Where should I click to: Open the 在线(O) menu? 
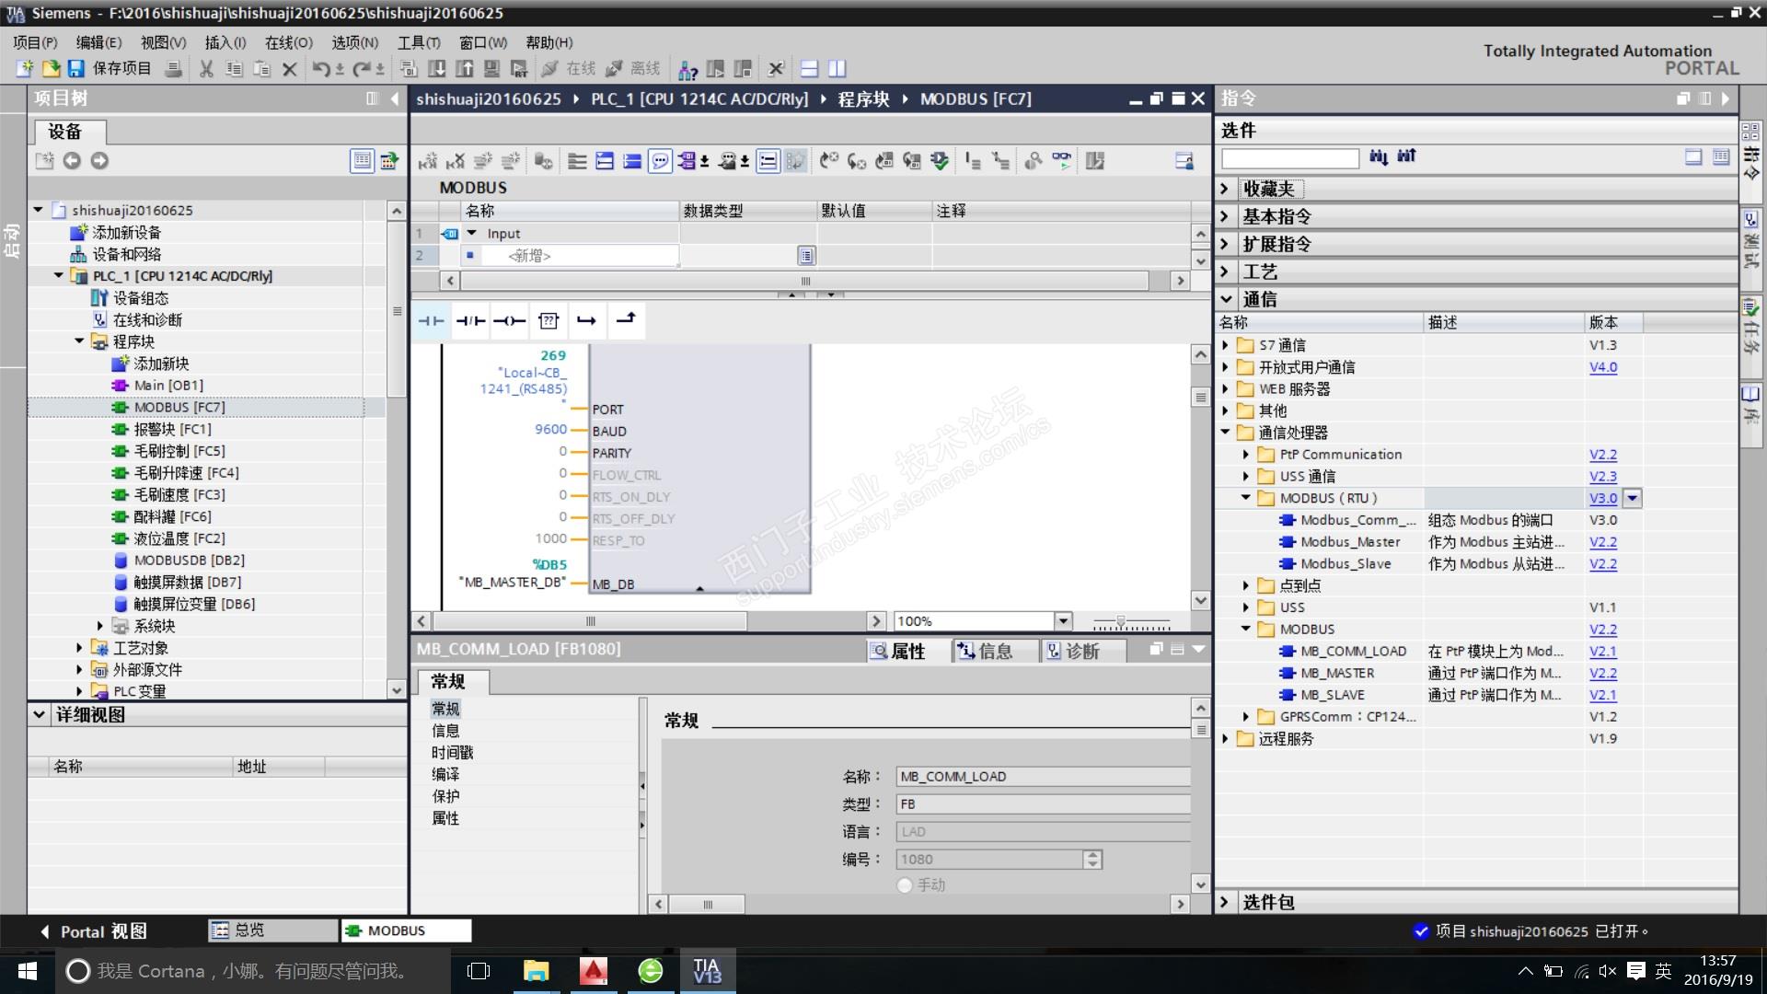tap(288, 42)
